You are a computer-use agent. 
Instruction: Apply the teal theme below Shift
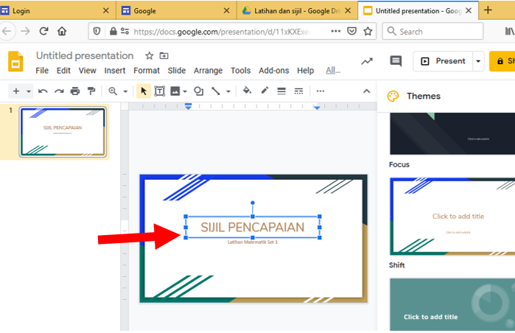[x=452, y=304]
